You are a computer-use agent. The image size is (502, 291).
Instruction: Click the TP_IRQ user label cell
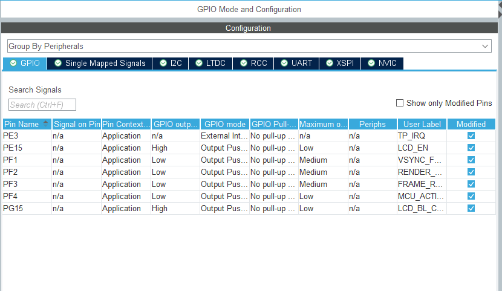(422, 136)
